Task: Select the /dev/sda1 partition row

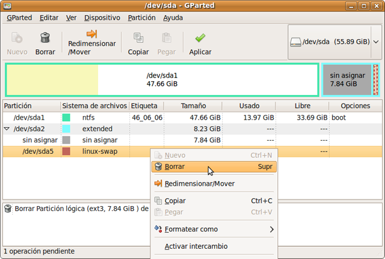Action: tap(29, 118)
